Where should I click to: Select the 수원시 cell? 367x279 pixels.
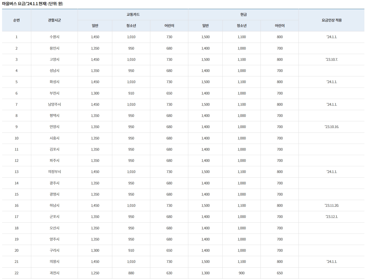[54, 37]
